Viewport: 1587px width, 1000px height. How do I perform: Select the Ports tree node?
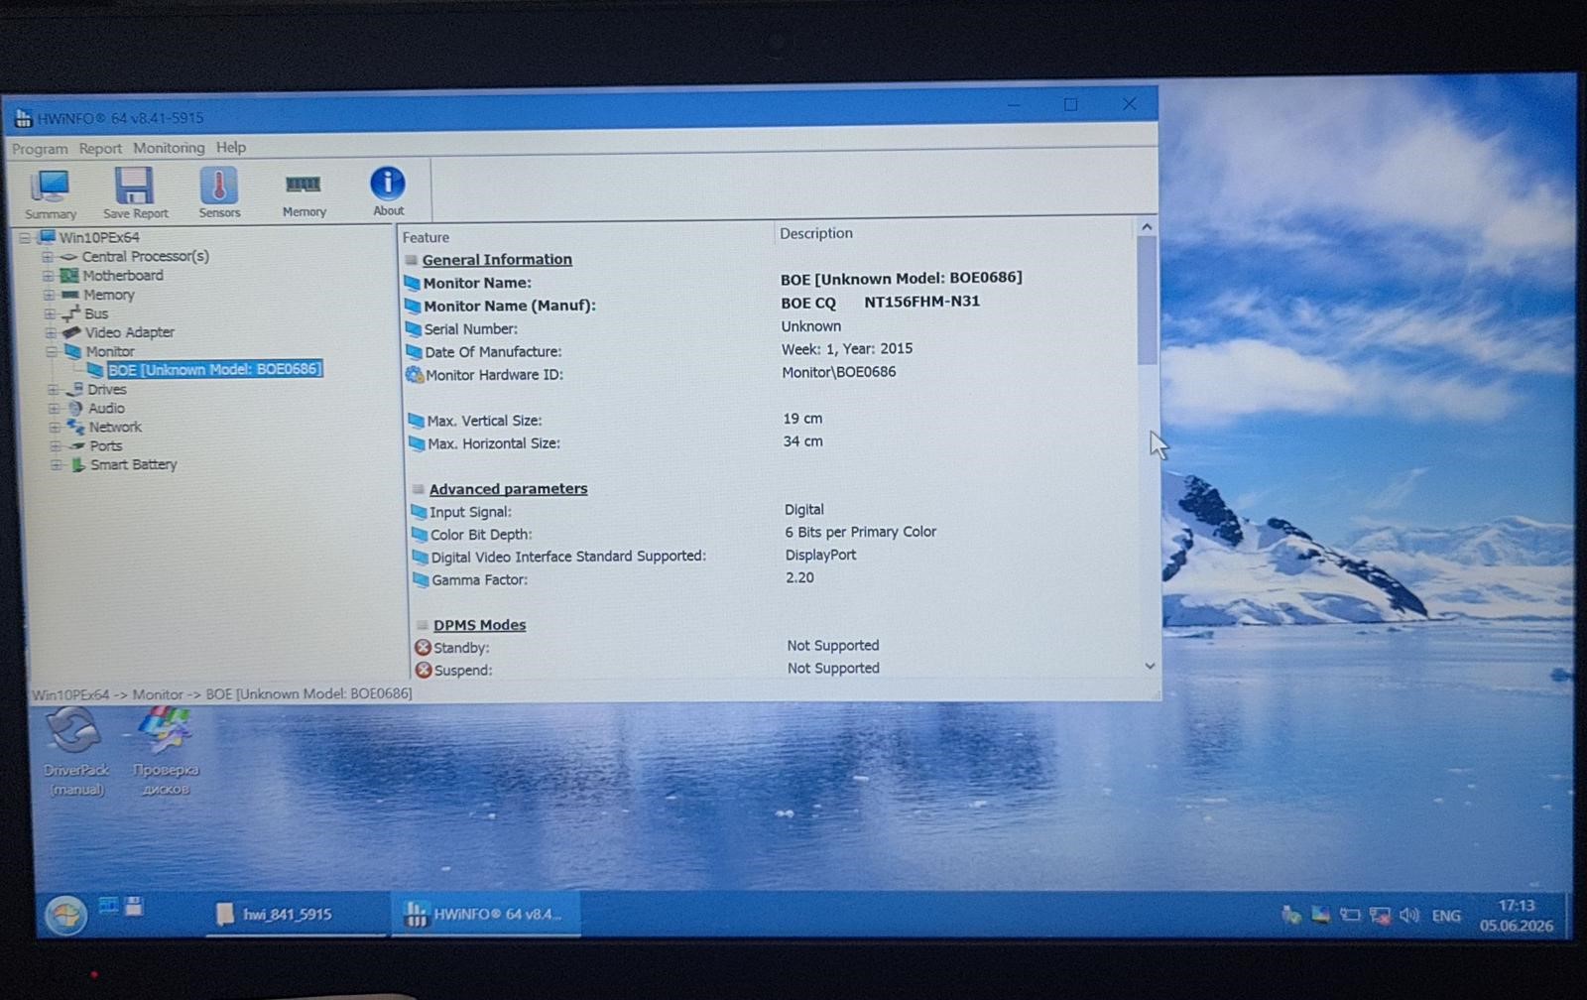tap(106, 445)
